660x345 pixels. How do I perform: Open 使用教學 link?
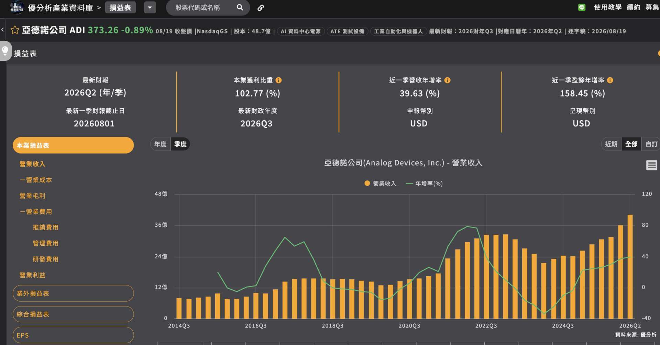tap(607, 7)
